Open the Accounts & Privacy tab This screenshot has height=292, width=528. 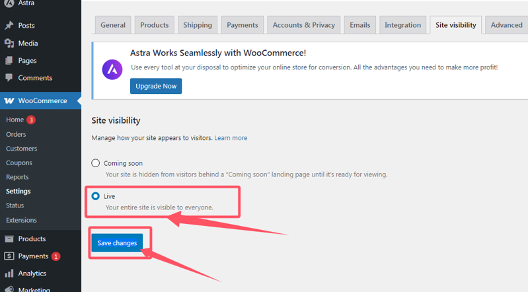pyautogui.click(x=304, y=25)
